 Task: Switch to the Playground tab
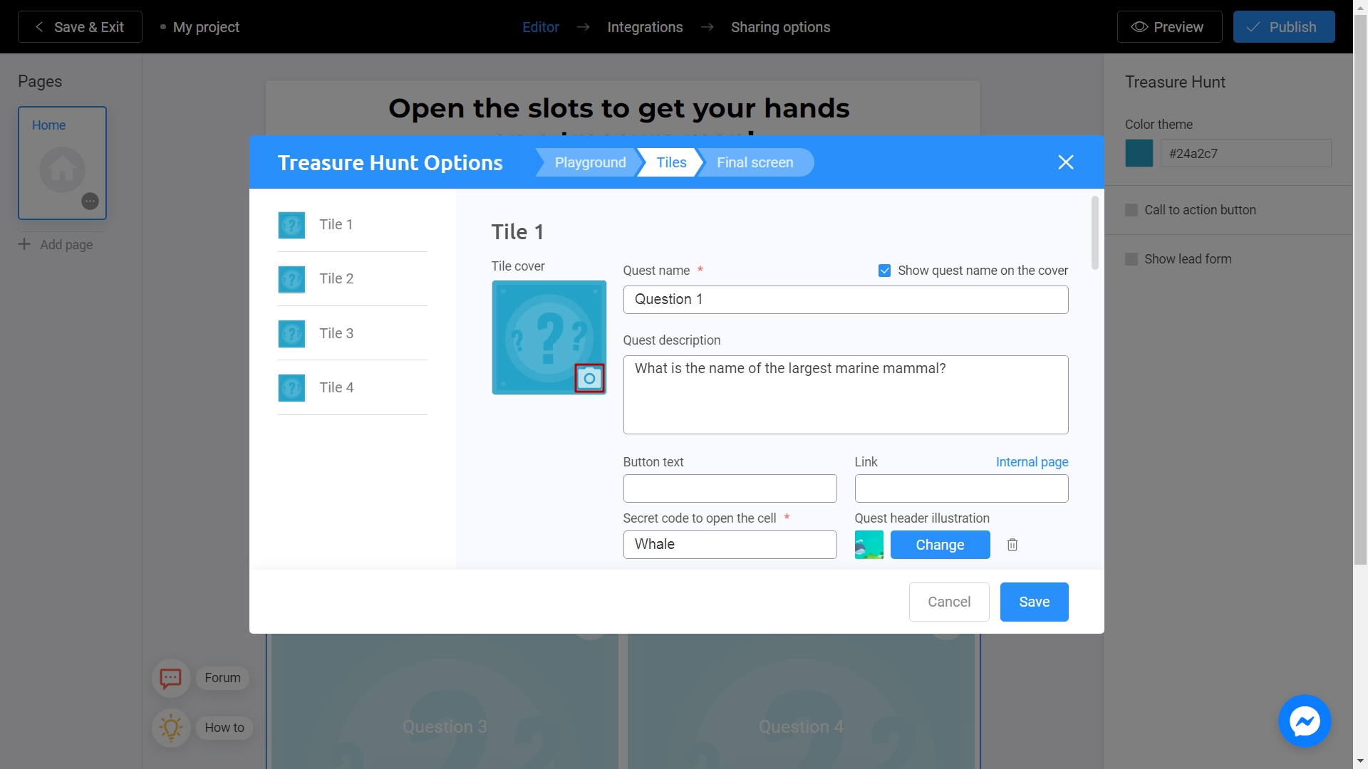click(591, 162)
